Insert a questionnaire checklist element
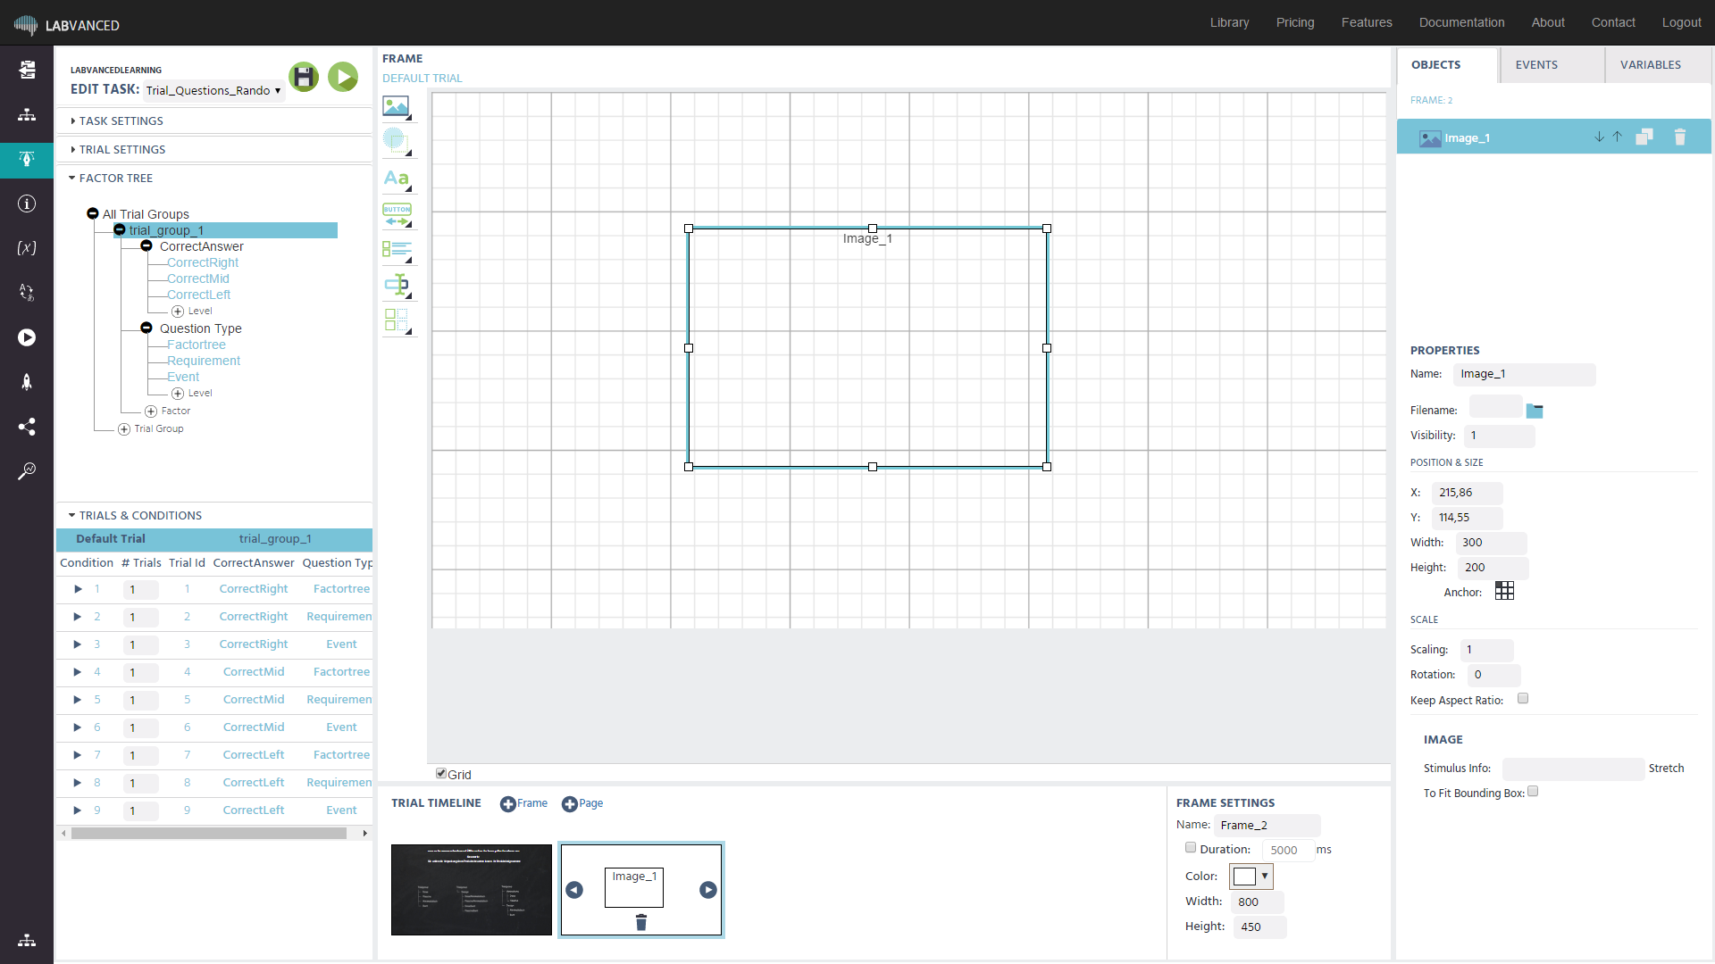The width and height of the screenshot is (1715, 964). pyautogui.click(x=397, y=250)
